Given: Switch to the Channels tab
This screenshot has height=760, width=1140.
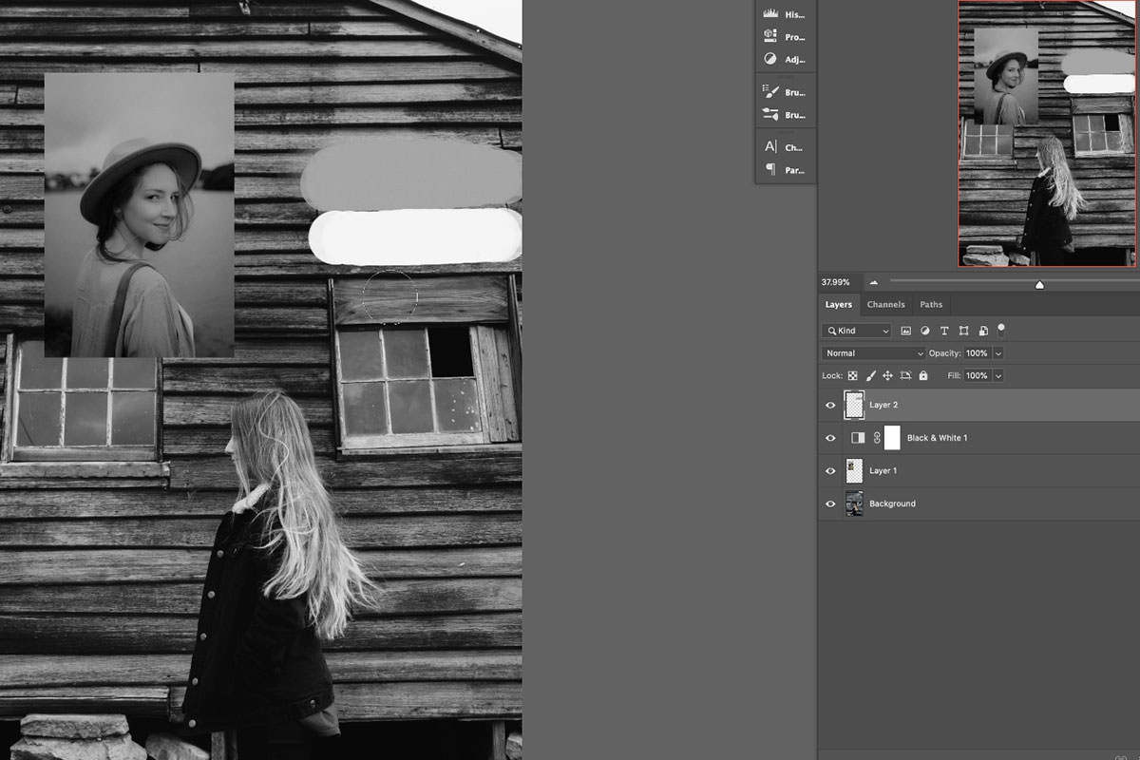Looking at the screenshot, I should [885, 304].
